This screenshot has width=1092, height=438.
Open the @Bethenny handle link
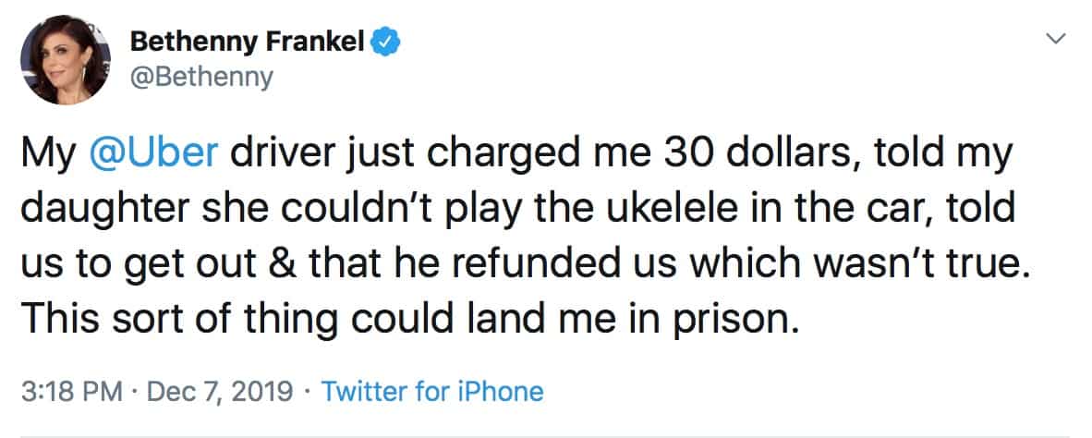tap(201, 78)
